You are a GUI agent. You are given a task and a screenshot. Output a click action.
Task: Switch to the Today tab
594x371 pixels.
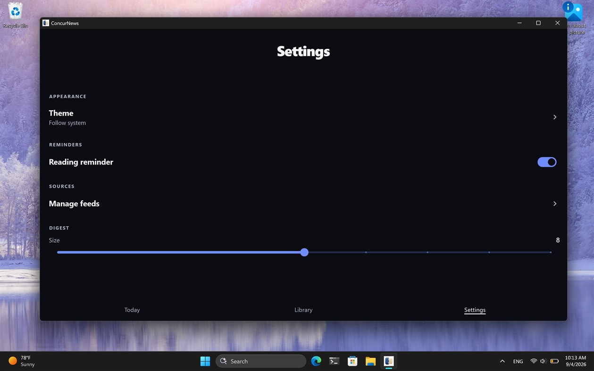coord(132,310)
